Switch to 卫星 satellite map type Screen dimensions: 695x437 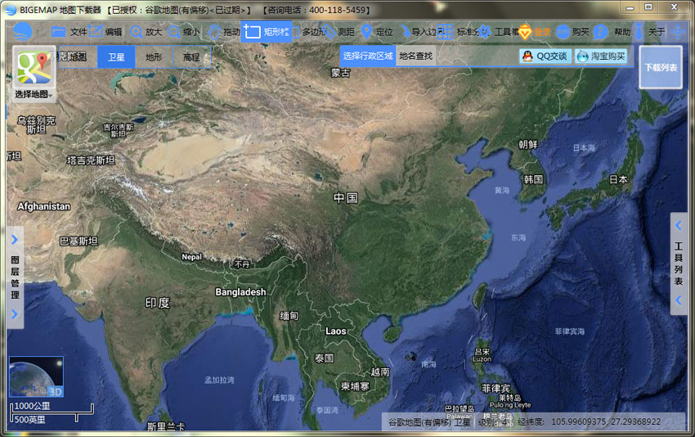point(116,57)
